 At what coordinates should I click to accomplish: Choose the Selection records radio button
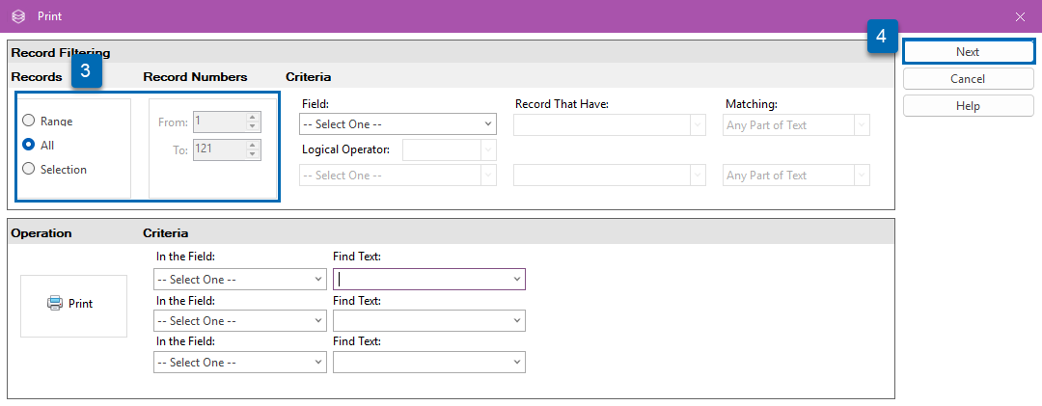pos(29,169)
